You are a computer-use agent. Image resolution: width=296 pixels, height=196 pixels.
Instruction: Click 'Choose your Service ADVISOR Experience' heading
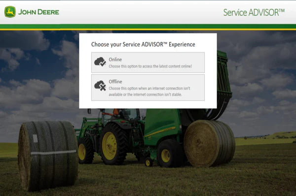[143, 44]
